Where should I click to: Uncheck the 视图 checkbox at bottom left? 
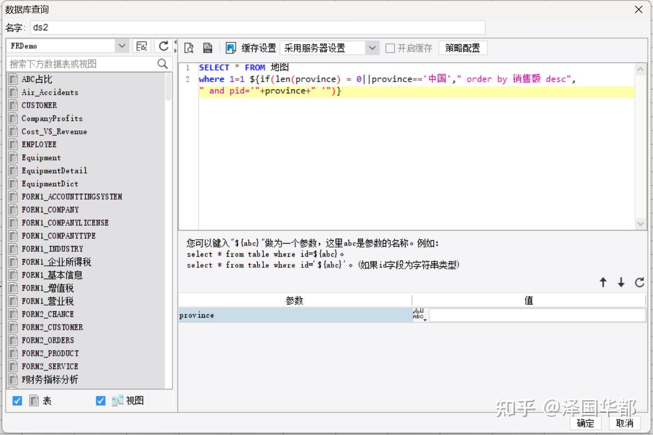point(101,401)
